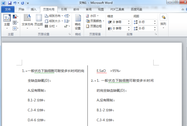Open theme fonts dropdown
Image resolution: width=187 pixels, height=126 pixels.
click(x=15, y=23)
